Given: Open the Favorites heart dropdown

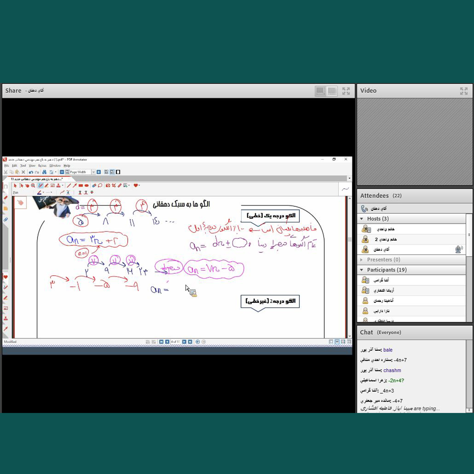Looking at the screenshot, I should [140, 186].
